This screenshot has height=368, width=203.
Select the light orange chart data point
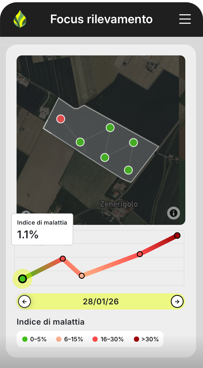(82, 276)
